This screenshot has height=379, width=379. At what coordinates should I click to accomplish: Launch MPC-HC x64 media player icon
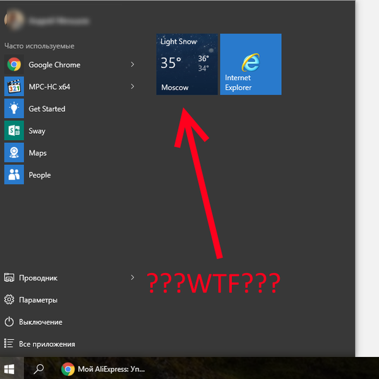pos(14,87)
